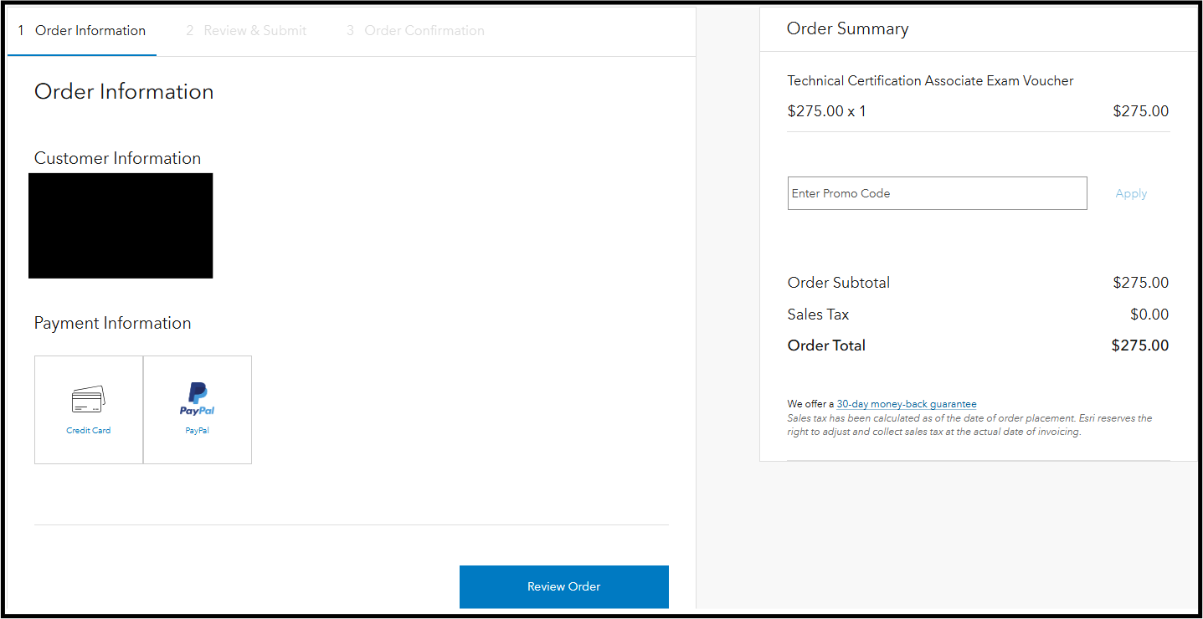The width and height of the screenshot is (1203, 619).
Task: Focus the Enter Promo Code field
Action: point(937,193)
